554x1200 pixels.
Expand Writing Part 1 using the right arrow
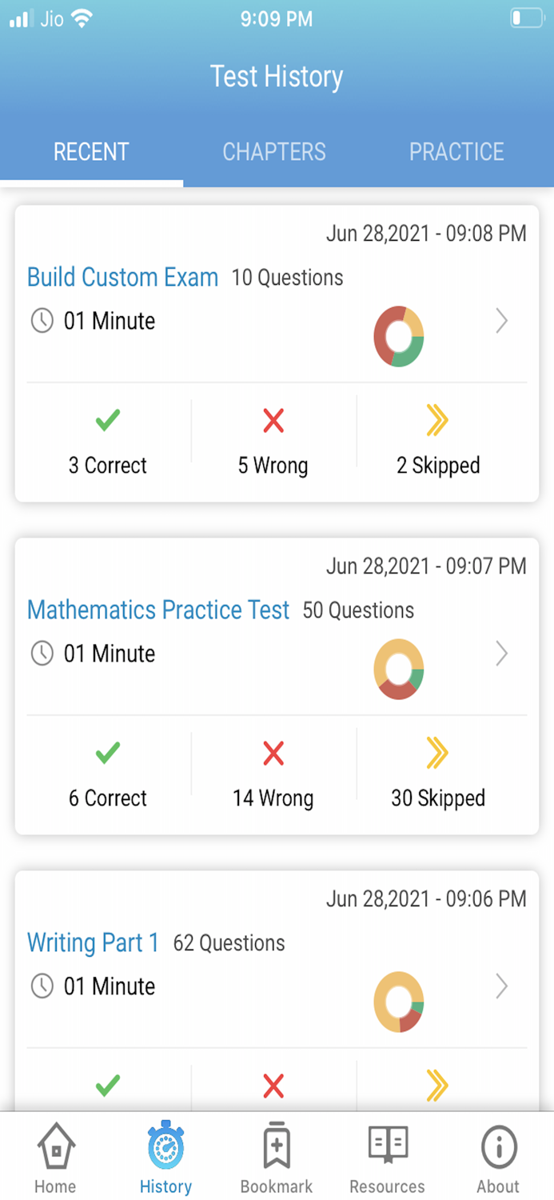click(x=502, y=986)
